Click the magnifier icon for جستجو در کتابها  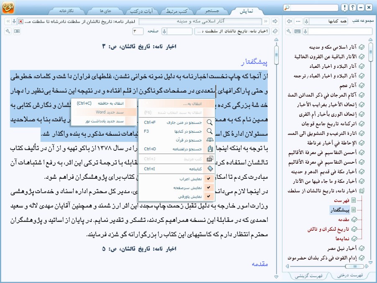pos(210,131)
